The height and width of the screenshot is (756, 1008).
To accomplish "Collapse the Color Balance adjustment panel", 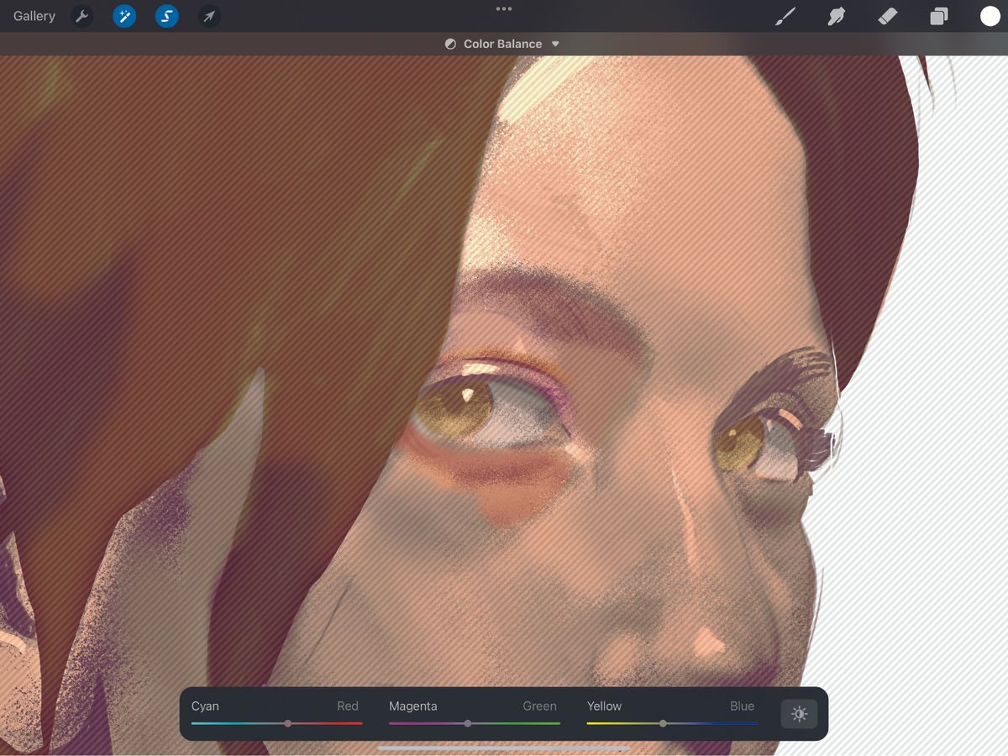I will pyautogui.click(x=555, y=44).
